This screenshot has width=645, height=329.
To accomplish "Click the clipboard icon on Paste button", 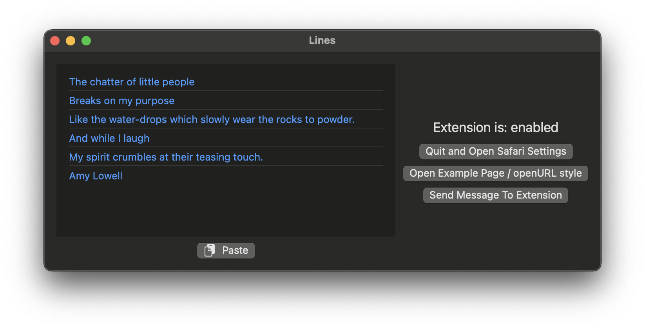I will click(x=210, y=250).
